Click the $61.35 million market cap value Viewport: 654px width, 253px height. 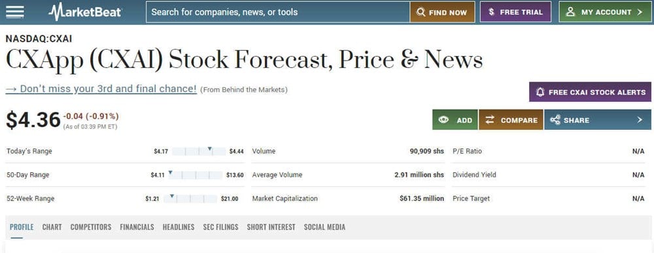(x=422, y=198)
